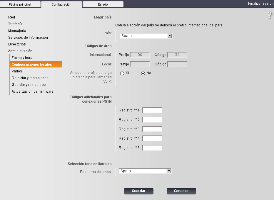Click the help question mark icon
Viewport: 274px width, 200px height.
click(x=270, y=16)
